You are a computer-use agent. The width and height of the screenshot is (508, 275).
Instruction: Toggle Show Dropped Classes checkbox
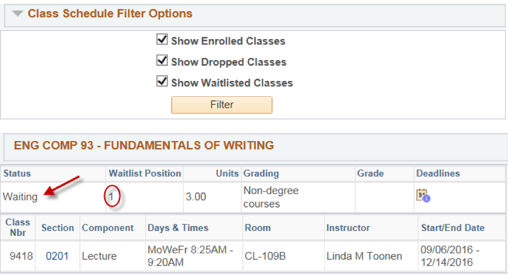pos(162,60)
